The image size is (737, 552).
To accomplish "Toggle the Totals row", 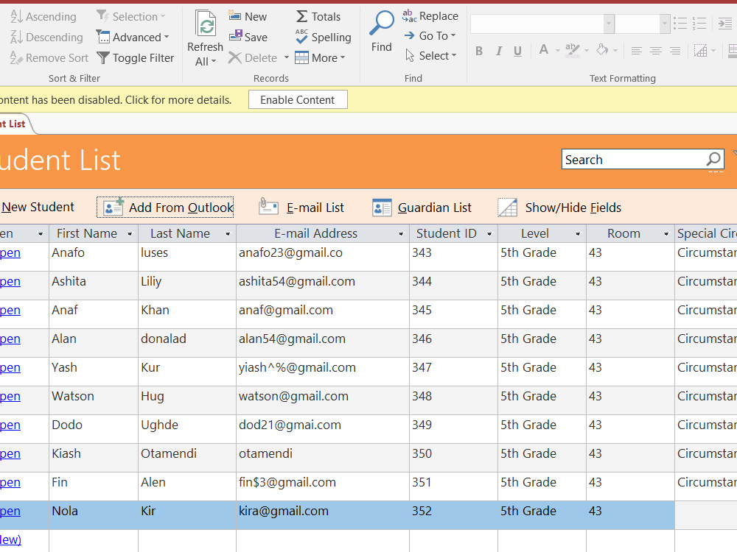I will (x=318, y=16).
